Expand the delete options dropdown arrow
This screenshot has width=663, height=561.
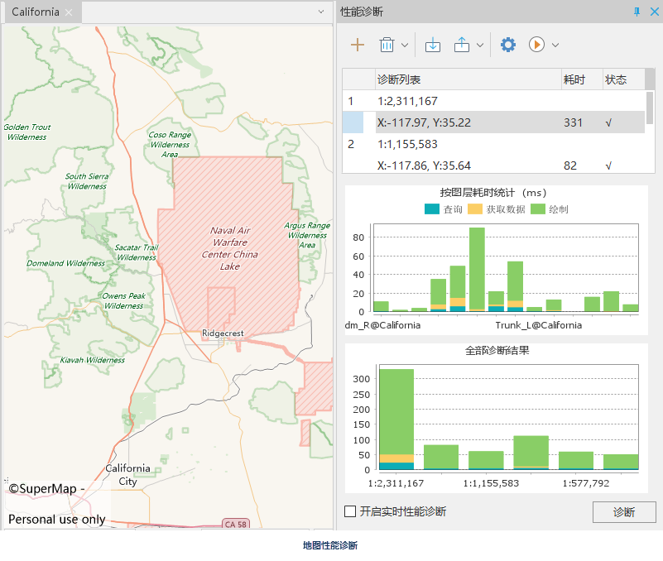(x=405, y=45)
